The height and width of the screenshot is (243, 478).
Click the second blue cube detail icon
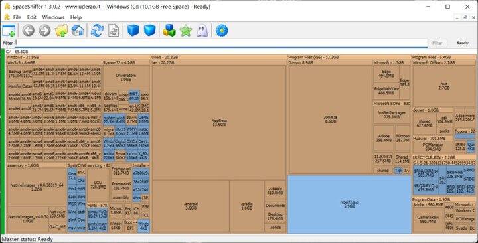point(149,31)
